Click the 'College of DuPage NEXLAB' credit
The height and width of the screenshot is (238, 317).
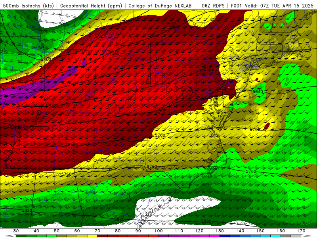point(160,6)
